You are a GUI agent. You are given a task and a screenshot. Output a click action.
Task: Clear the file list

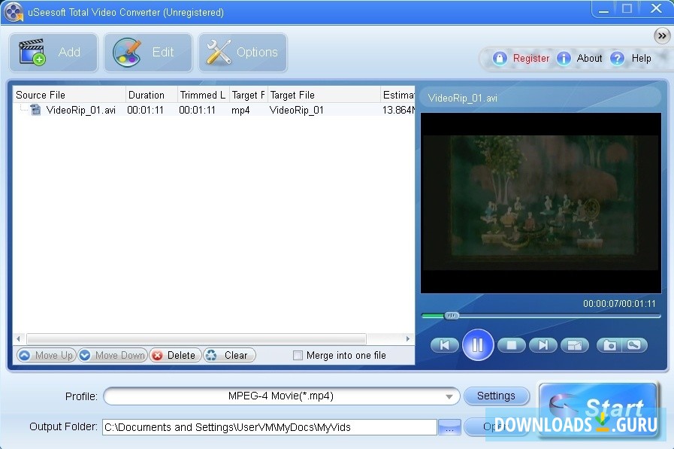229,355
